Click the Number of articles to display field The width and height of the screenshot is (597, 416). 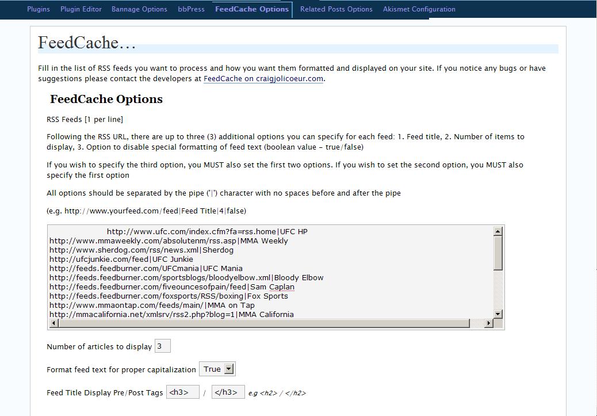point(163,346)
